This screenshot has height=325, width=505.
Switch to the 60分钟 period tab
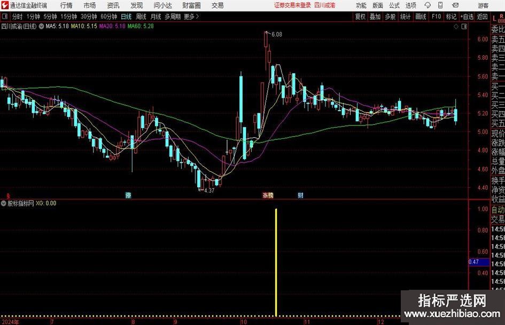(x=109, y=17)
